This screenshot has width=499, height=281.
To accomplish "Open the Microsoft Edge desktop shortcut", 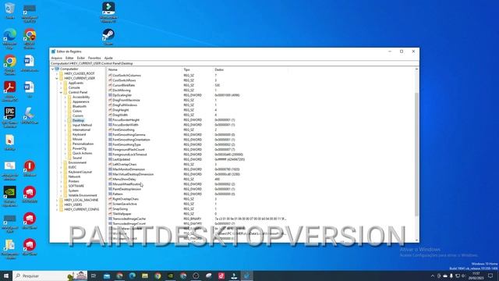I will [10, 38].
